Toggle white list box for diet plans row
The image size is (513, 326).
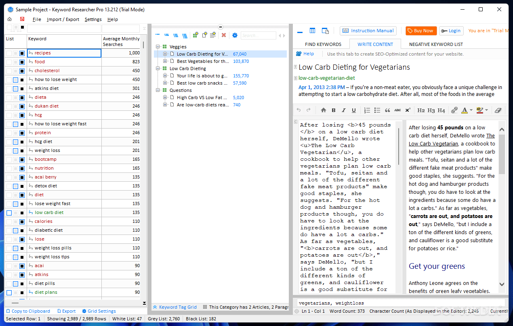pos(9,293)
